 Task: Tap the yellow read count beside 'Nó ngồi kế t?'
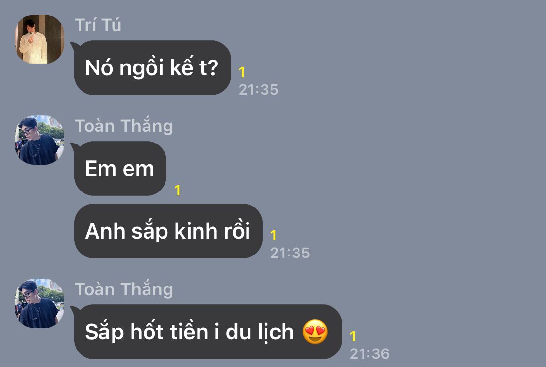(242, 72)
